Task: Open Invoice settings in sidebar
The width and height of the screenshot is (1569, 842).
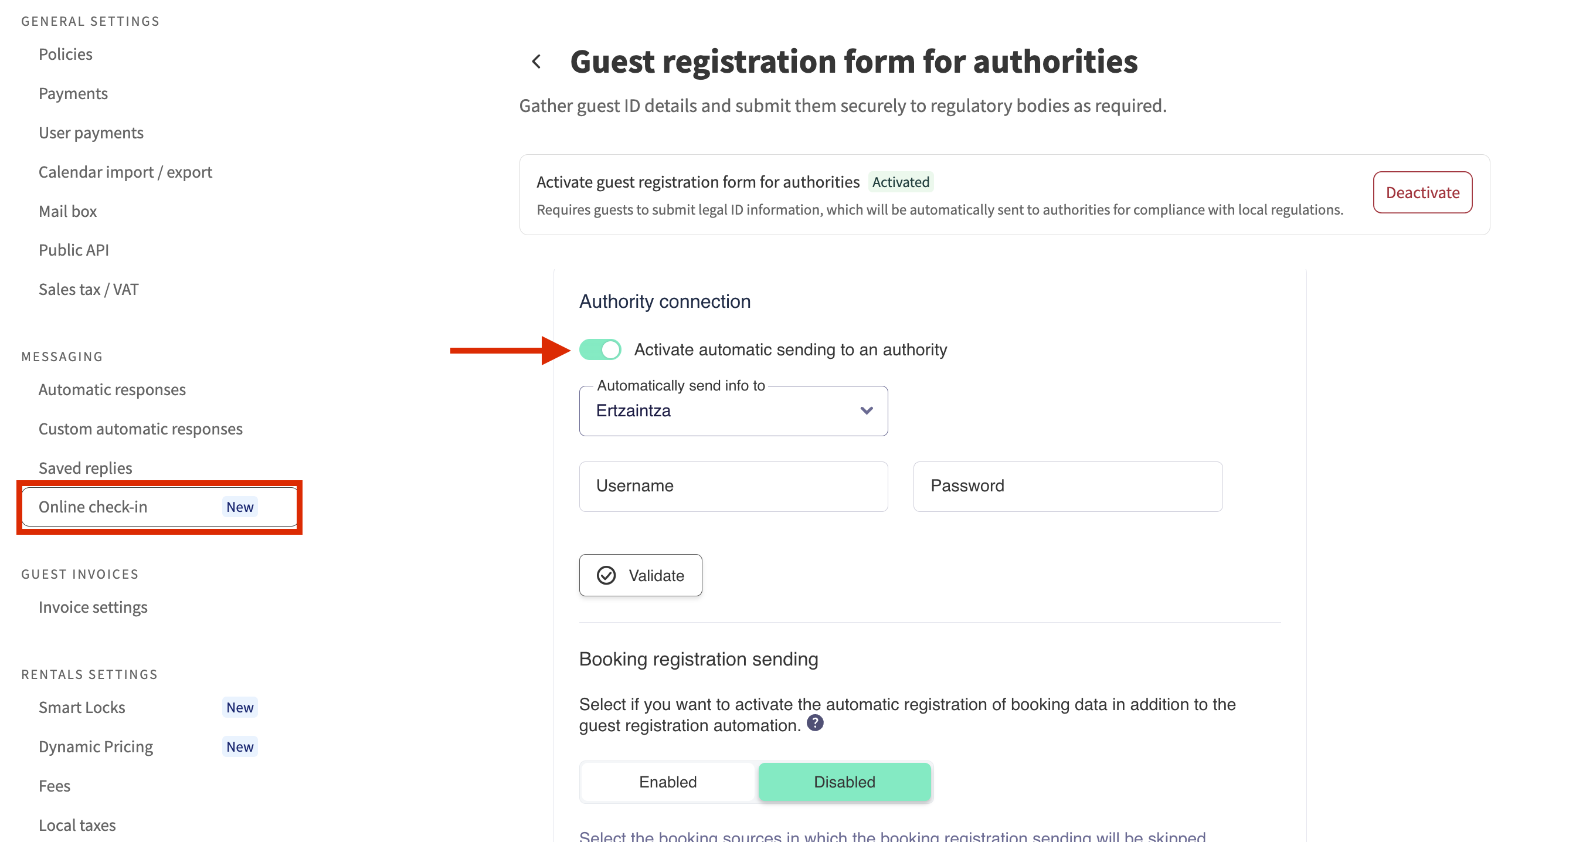Action: (x=93, y=607)
